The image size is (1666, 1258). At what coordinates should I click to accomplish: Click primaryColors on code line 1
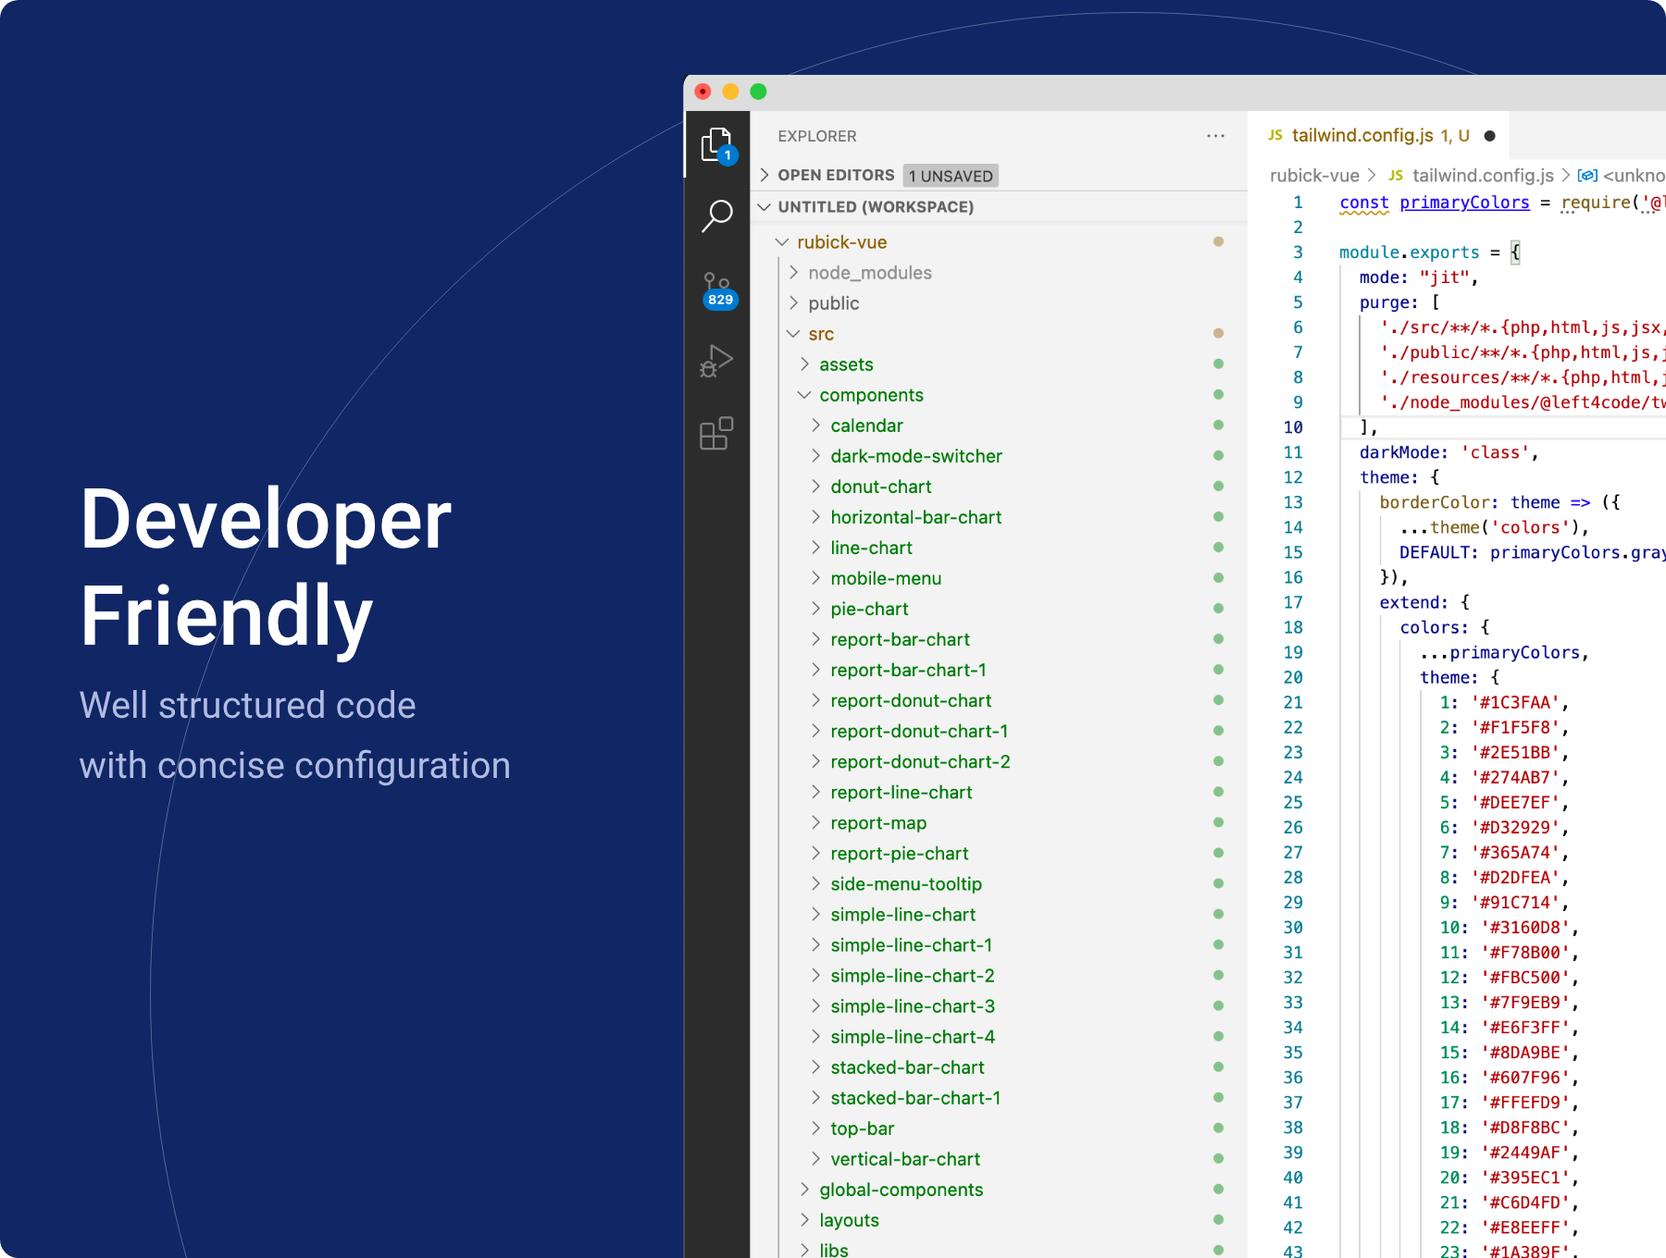1464,203
